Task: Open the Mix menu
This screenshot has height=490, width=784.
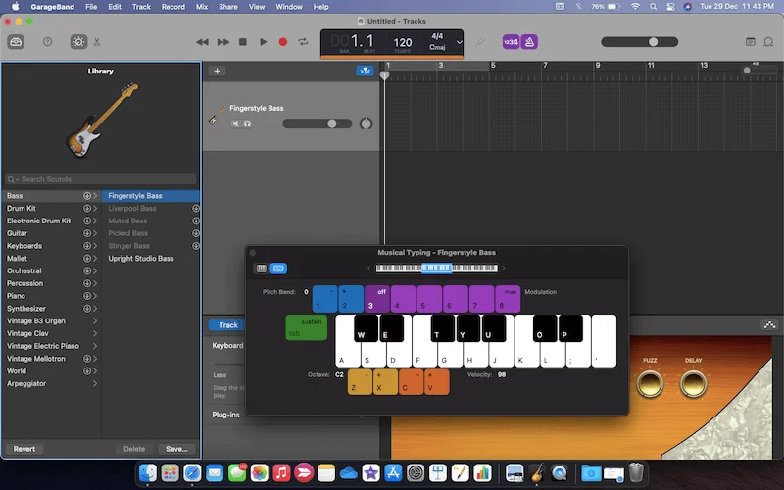Action: point(202,7)
